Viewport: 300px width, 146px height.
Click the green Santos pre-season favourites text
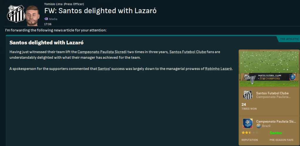click(276, 133)
